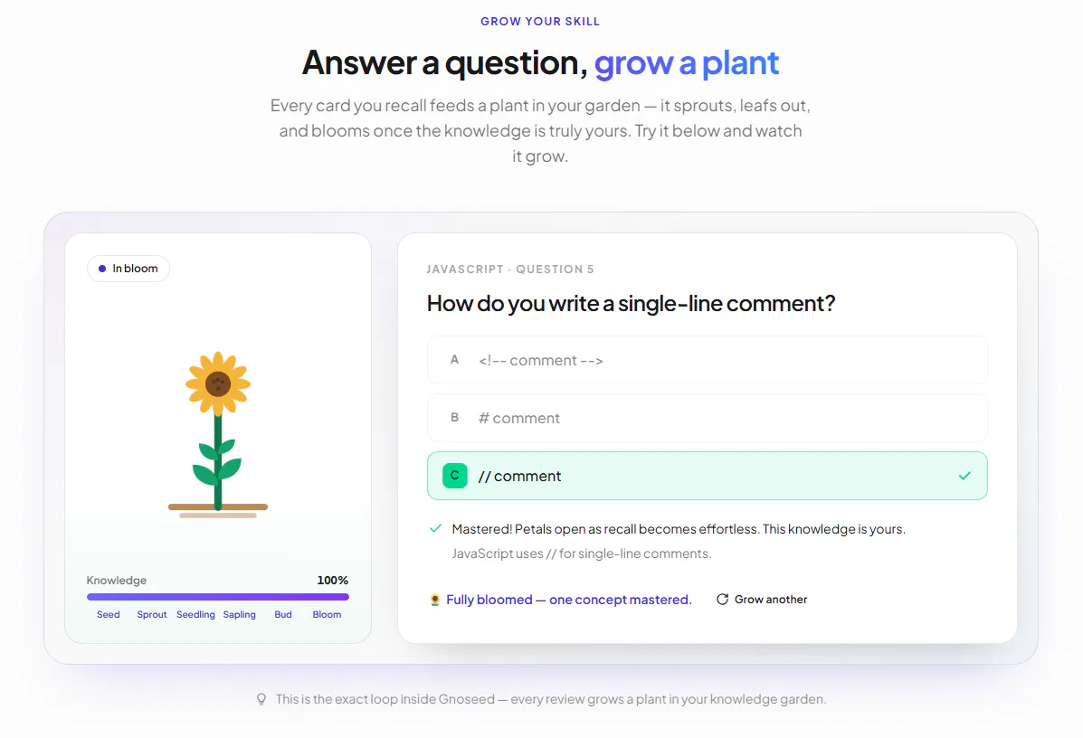
Task: Click the small sunflower icon before Fully bloomed
Action: (435, 600)
